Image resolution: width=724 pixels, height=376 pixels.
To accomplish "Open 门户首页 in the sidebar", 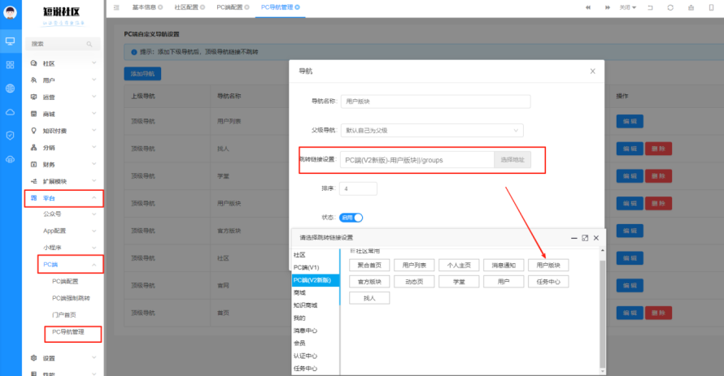I will [x=64, y=315].
